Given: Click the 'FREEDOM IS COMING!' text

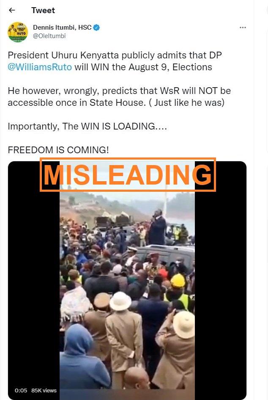Looking at the screenshot, I should (58, 150).
